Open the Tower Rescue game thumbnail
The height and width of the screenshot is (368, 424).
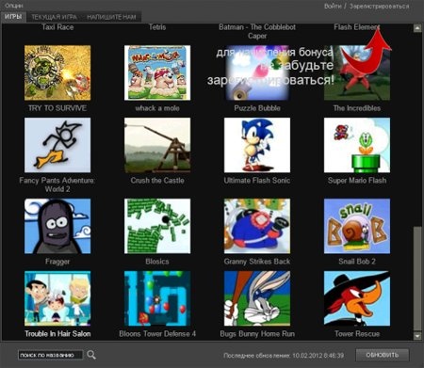pyautogui.click(x=357, y=298)
